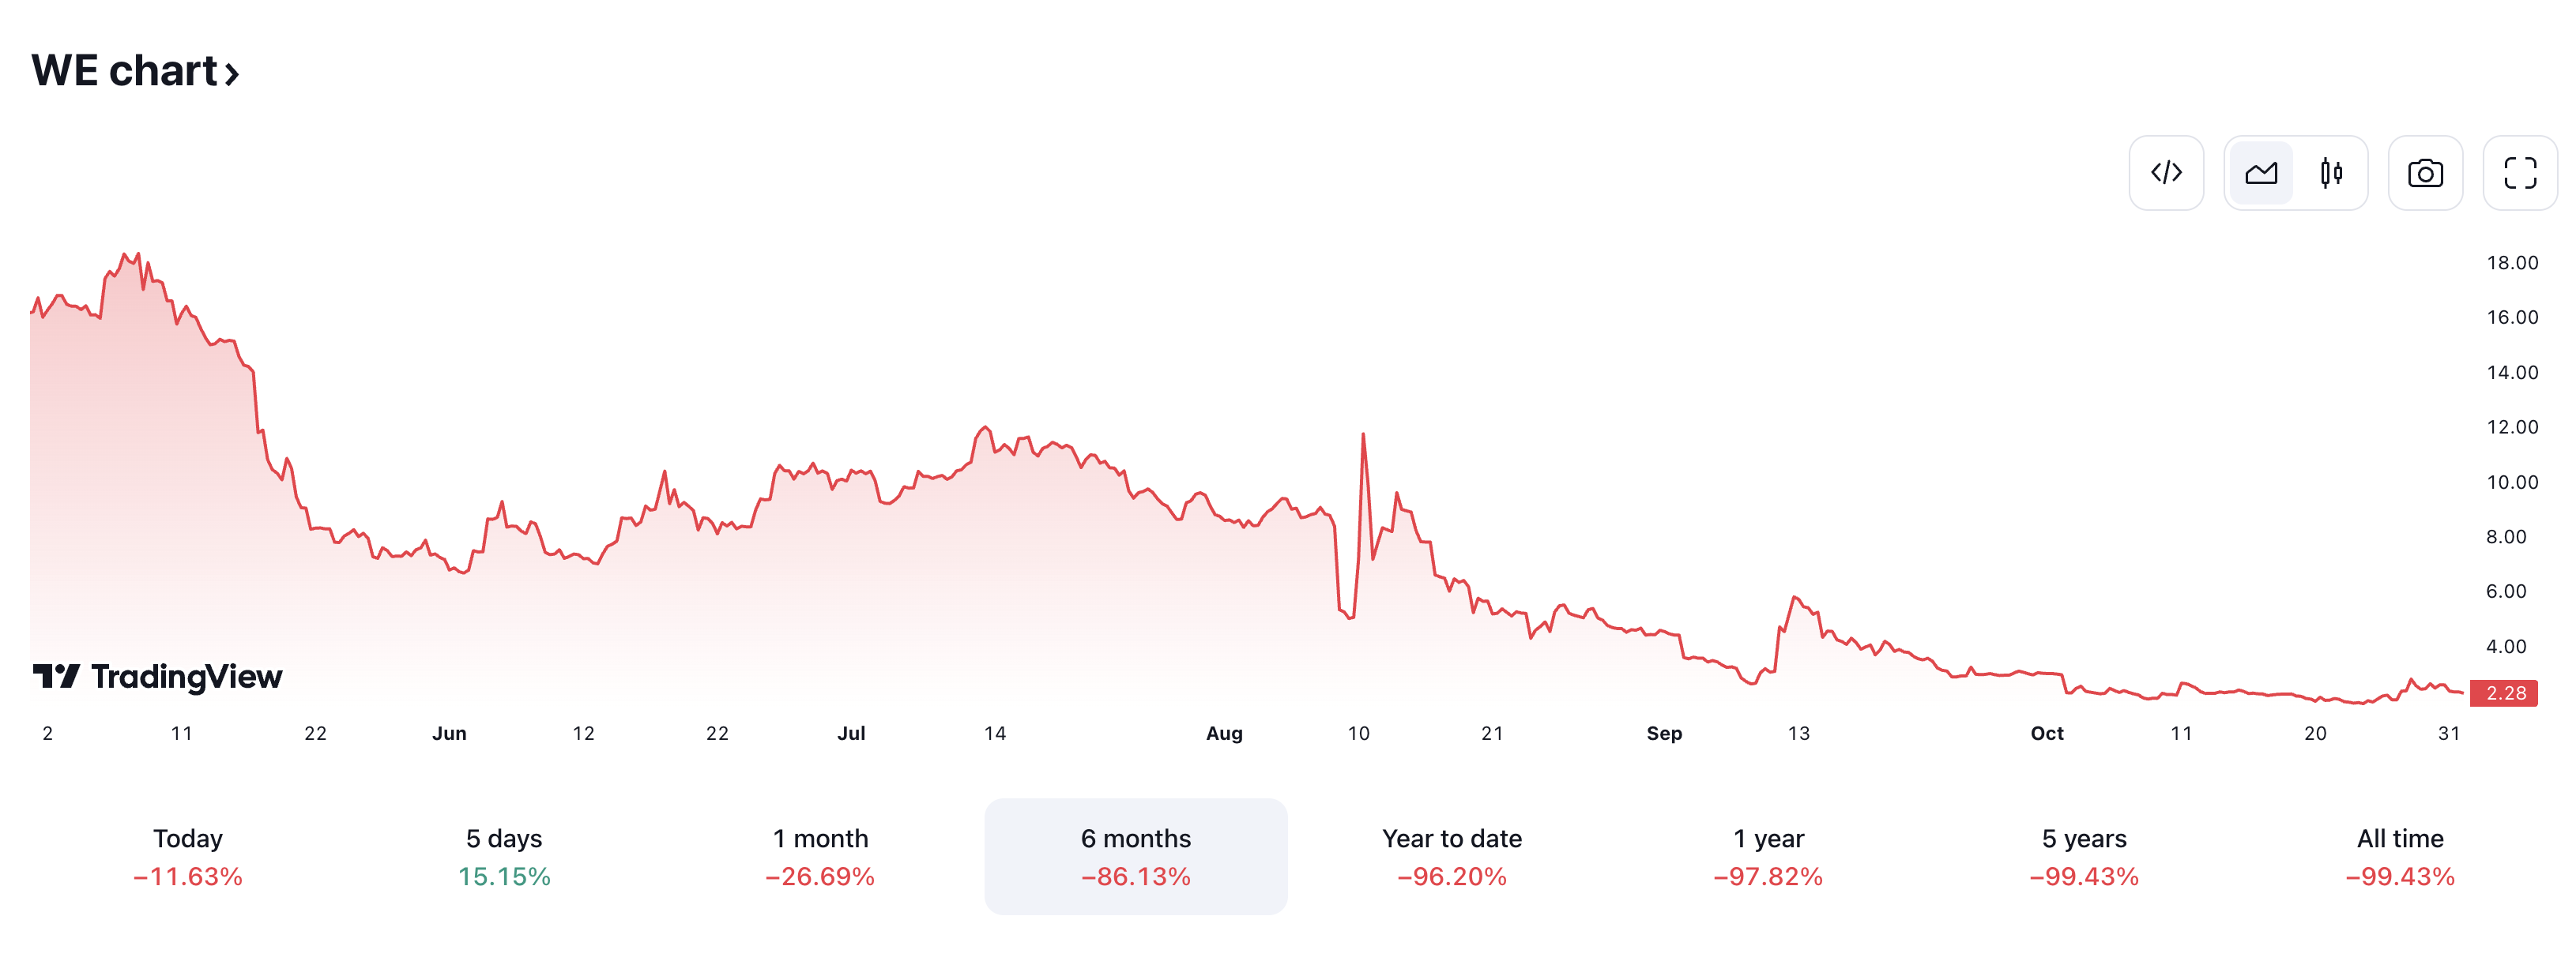
Task: Click the Aug label on time axis
Action: [x=1224, y=734]
